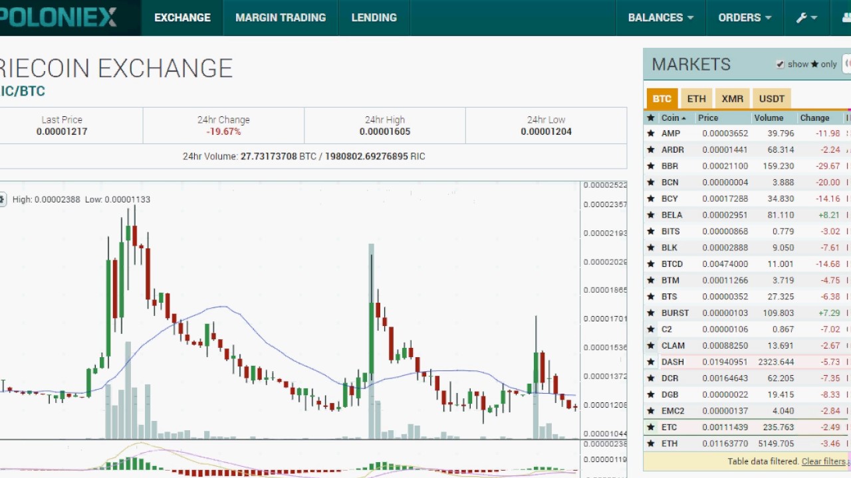This screenshot has height=478, width=851.
Task: Click the 24hr Volume summary line
Action: coord(304,157)
